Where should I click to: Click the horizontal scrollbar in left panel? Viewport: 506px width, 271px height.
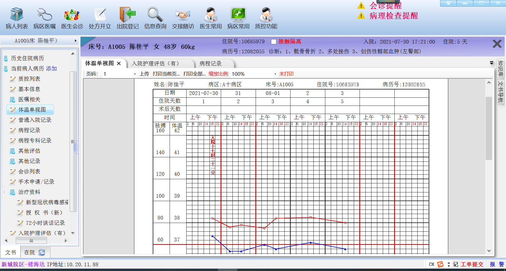pyautogui.click(x=31, y=240)
